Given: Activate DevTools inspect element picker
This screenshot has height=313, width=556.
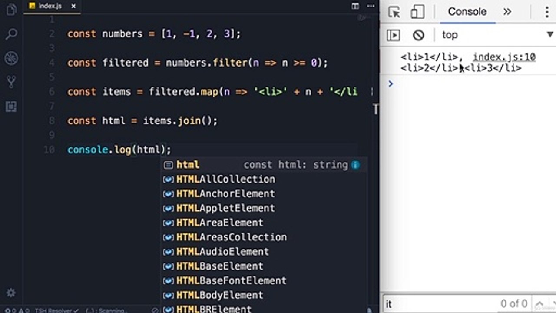Looking at the screenshot, I should click(x=394, y=12).
